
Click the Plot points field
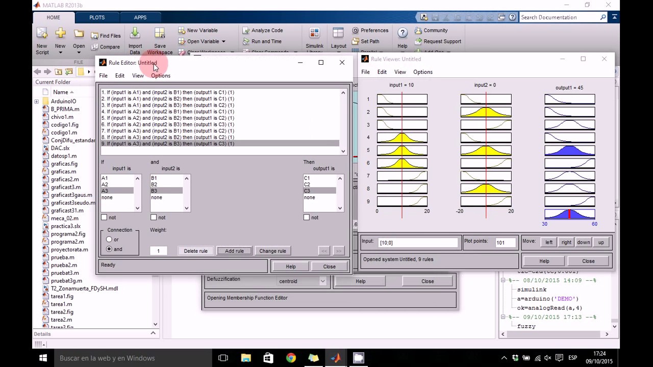coord(505,243)
